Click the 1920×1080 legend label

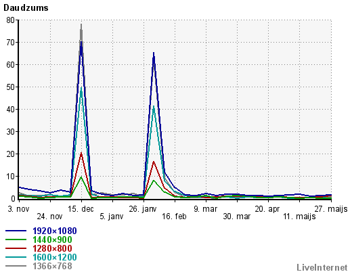55,231
